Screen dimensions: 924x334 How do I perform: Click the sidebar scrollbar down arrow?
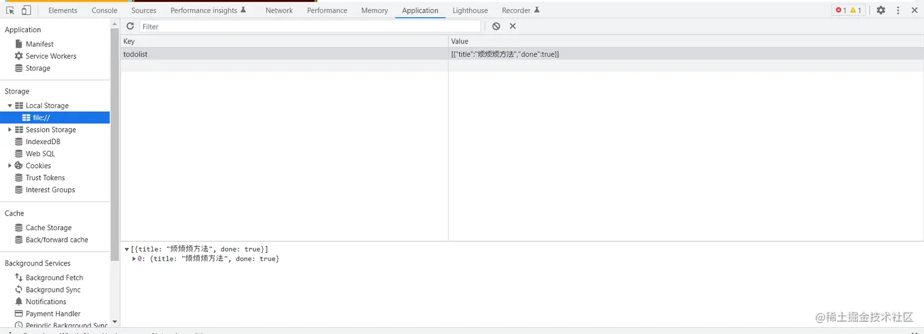(x=115, y=322)
